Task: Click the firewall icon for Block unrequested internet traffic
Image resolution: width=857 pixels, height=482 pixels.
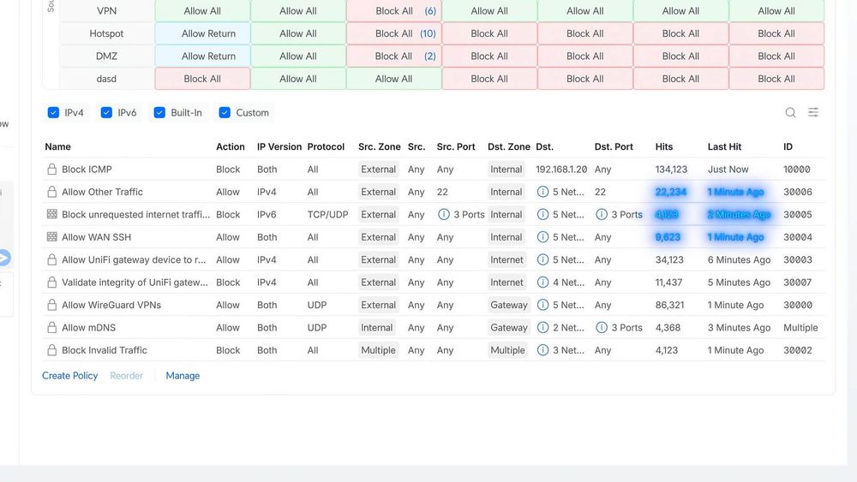Action: click(x=52, y=214)
